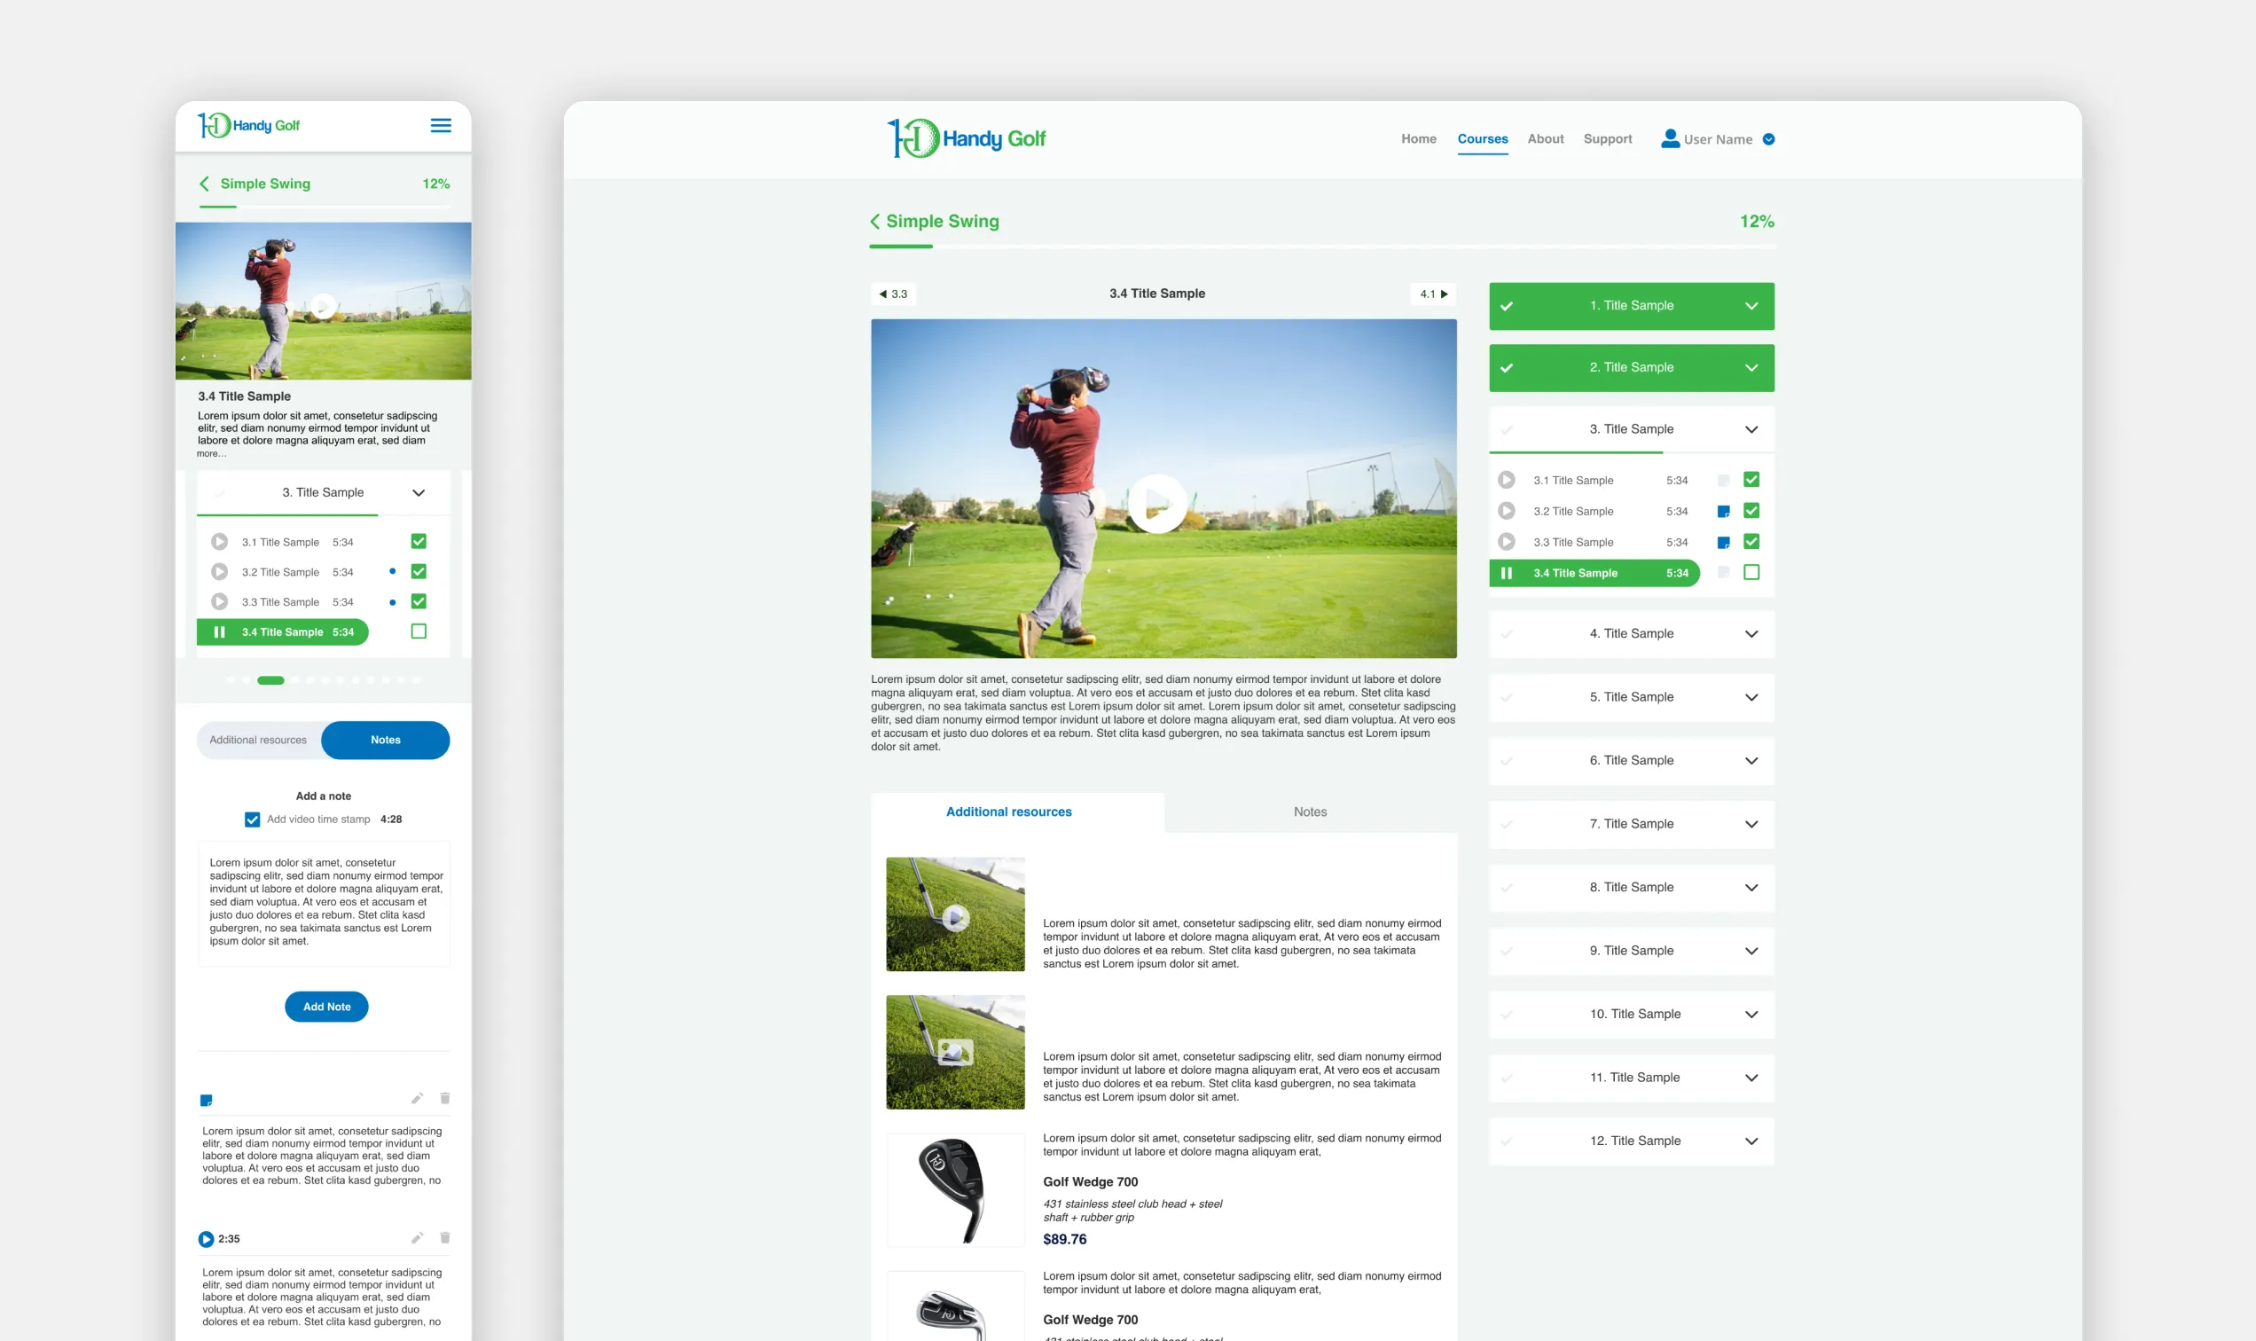Image resolution: width=2256 pixels, height=1341 pixels.
Task: Pause lesson 3.4 in mobile list
Action: tap(220, 631)
